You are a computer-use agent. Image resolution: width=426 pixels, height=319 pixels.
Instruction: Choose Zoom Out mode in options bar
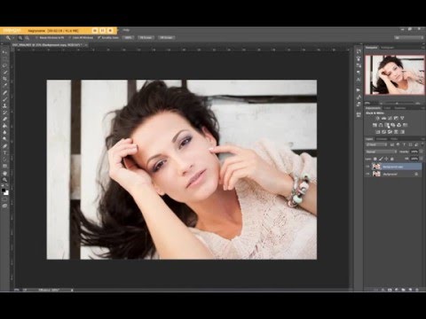(x=27, y=38)
